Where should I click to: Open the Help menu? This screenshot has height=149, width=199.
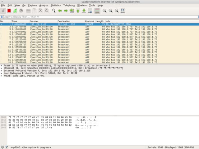pos(100,5)
